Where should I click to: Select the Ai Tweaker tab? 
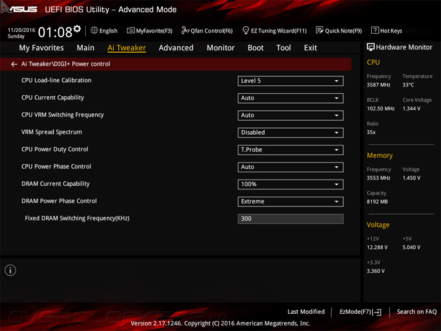click(x=127, y=48)
